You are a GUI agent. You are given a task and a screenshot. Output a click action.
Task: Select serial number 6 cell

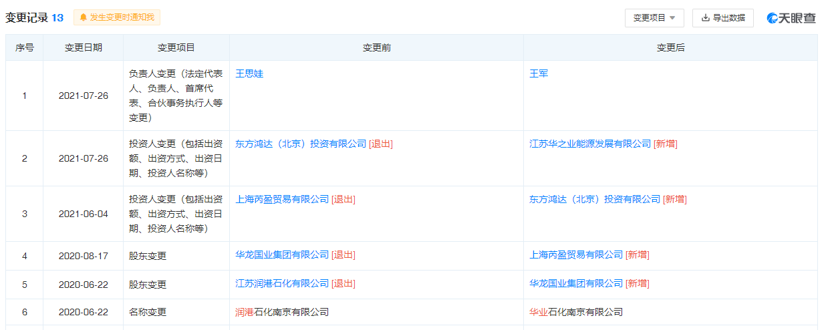pyautogui.click(x=25, y=312)
